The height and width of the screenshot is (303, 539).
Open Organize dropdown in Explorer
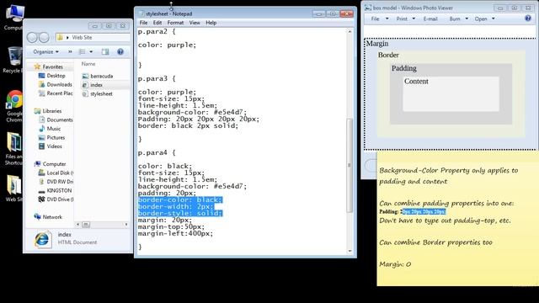(x=45, y=52)
